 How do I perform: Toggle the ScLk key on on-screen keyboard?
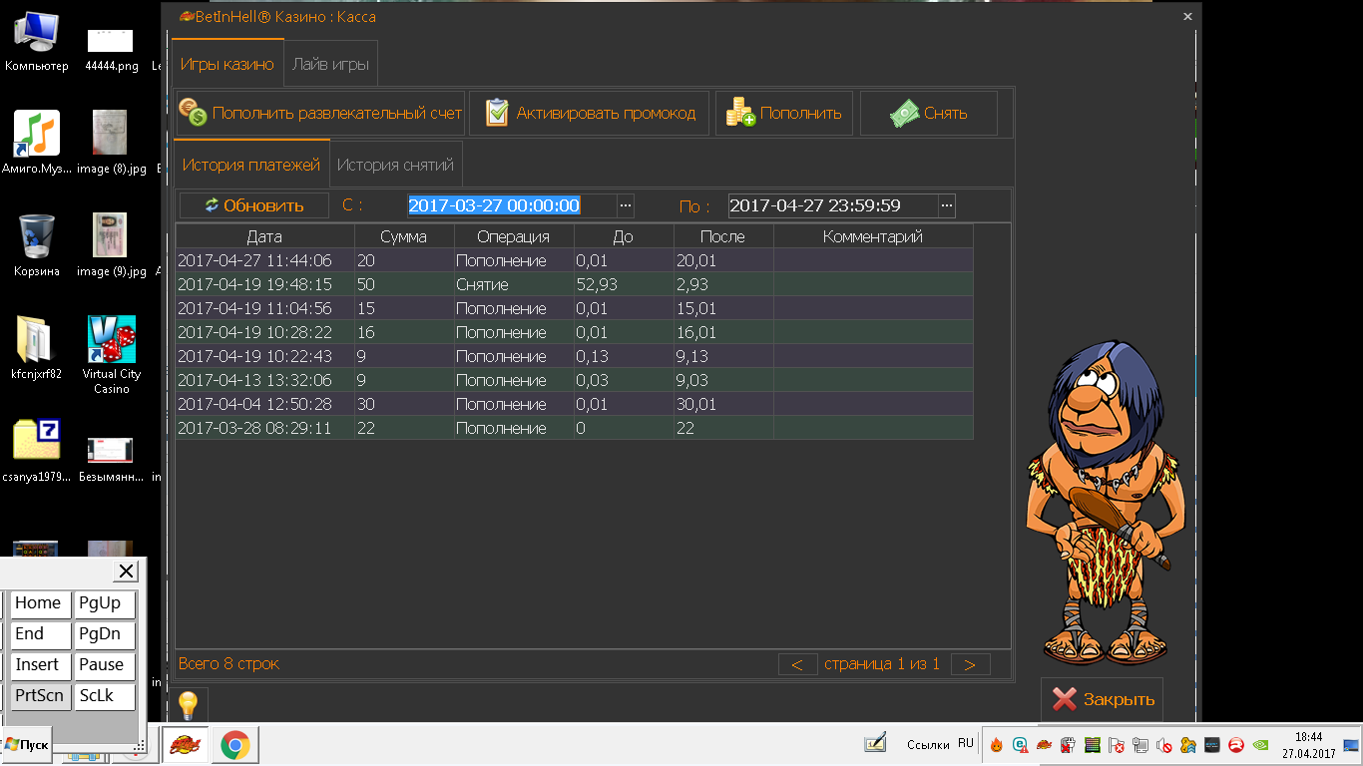[105, 696]
